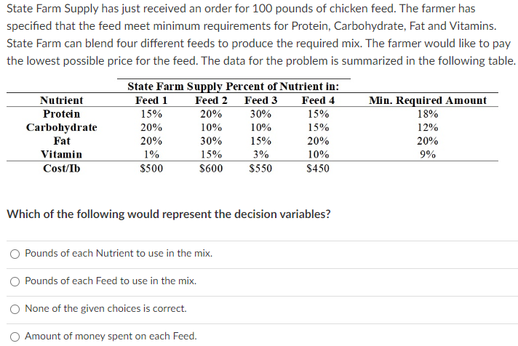Click the 'Protein' row label
The image size is (518, 346).
[62, 114]
